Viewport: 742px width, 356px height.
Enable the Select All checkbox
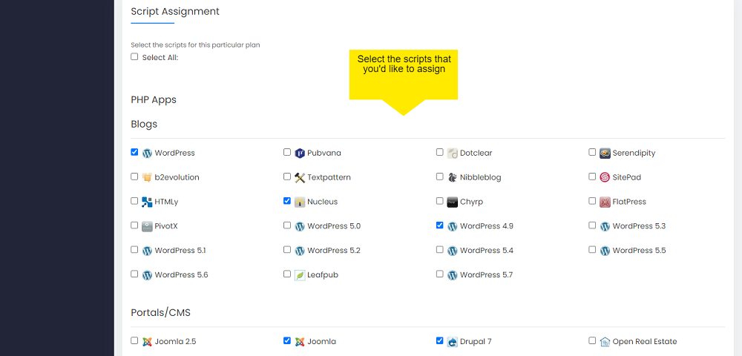pyautogui.click(x=134, y=56)
